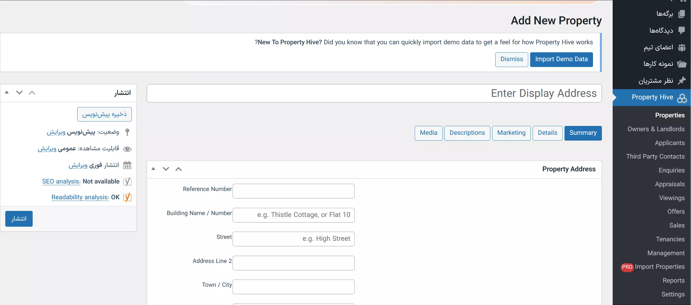Click the blue انتشار publish button
The height and width of the screenshot is (305, 691).
pos(19,219)
